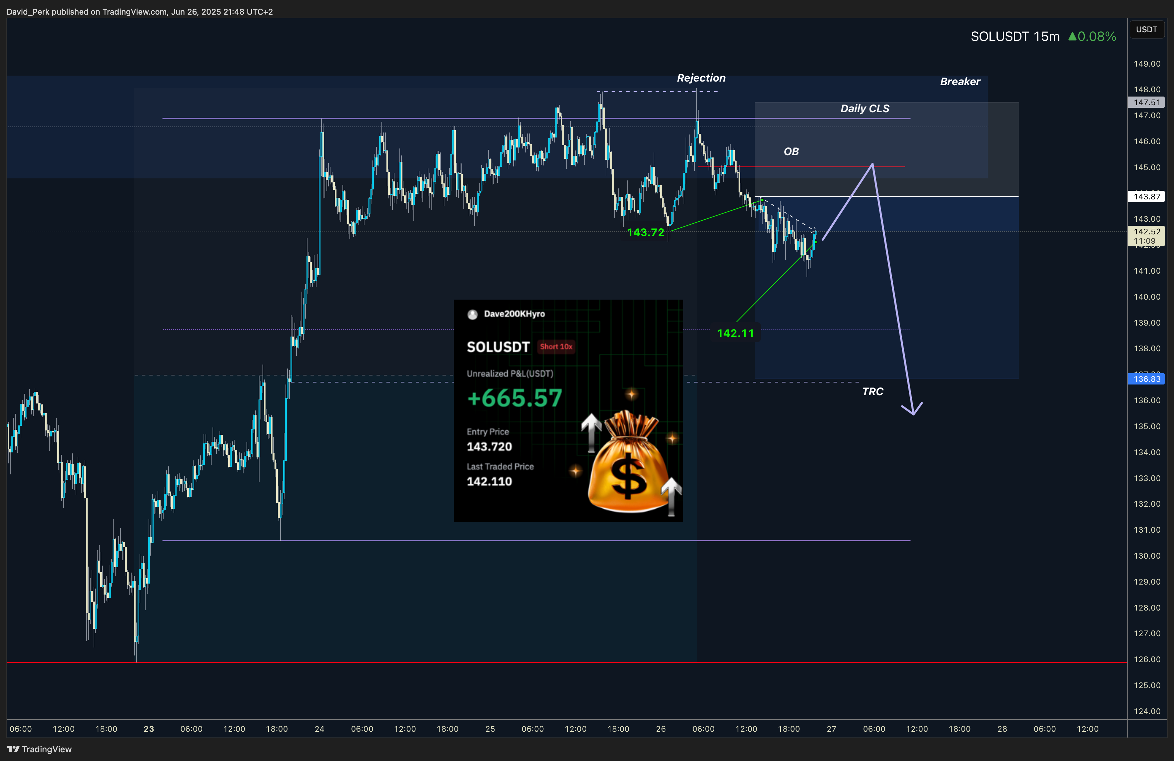Click the 140.00 price scale label
1174x761 pixels.
(1147, 297)
